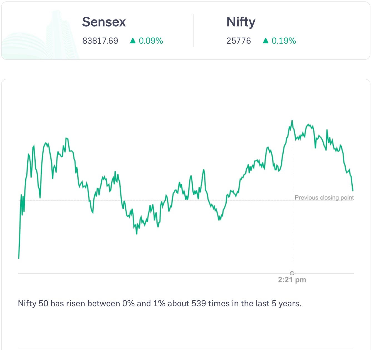371x350 pixels.
Task: Click the green up arrow beside Sensex 0.09%
Action: pyautogui.click(x=133, y=41)
